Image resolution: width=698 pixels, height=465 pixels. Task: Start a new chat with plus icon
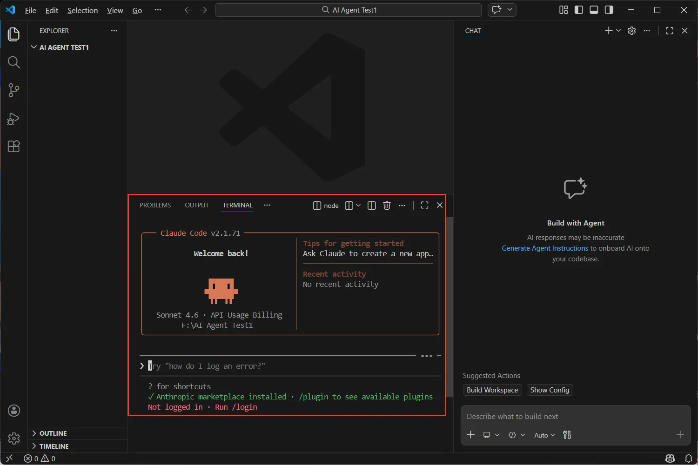[608, 31]
